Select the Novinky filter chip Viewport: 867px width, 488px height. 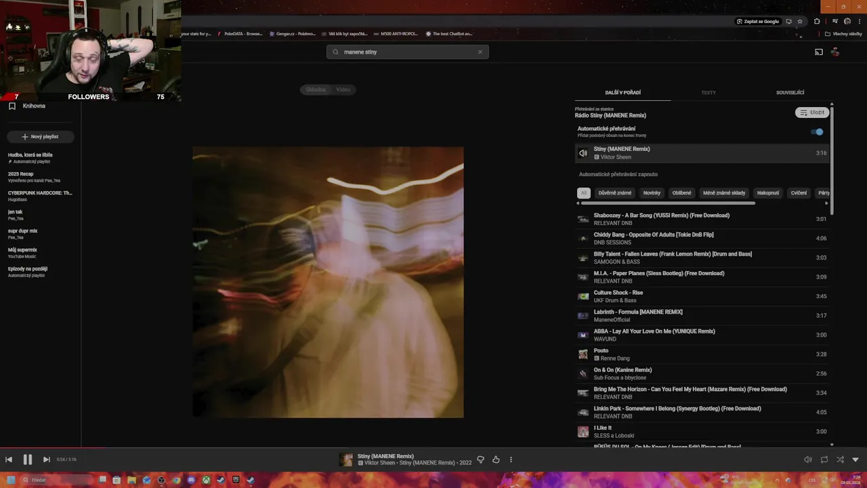(652, 193)
